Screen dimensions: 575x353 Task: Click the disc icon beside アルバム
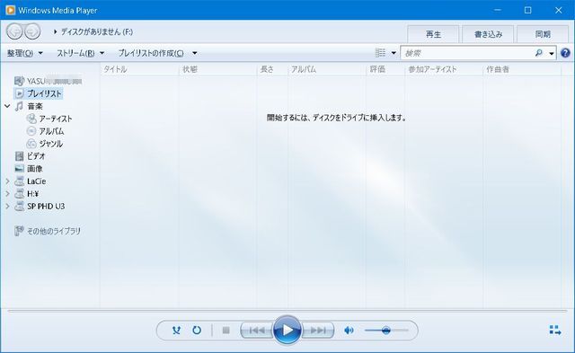[31, 131]
